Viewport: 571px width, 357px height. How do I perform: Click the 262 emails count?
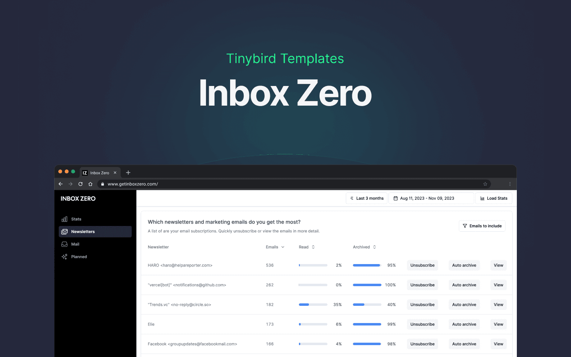click(x=270, y=285)
